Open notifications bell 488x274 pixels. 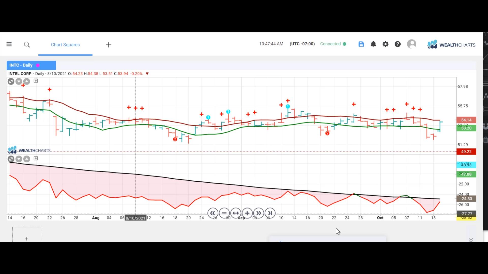point(373,44)
